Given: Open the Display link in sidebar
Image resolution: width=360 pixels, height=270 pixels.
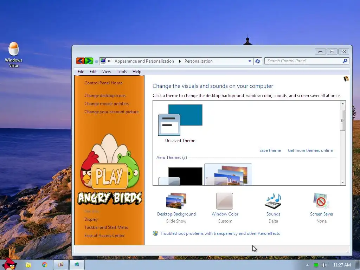Looking at the screenshot, I should pyautogui.click(x=91, y=219).
